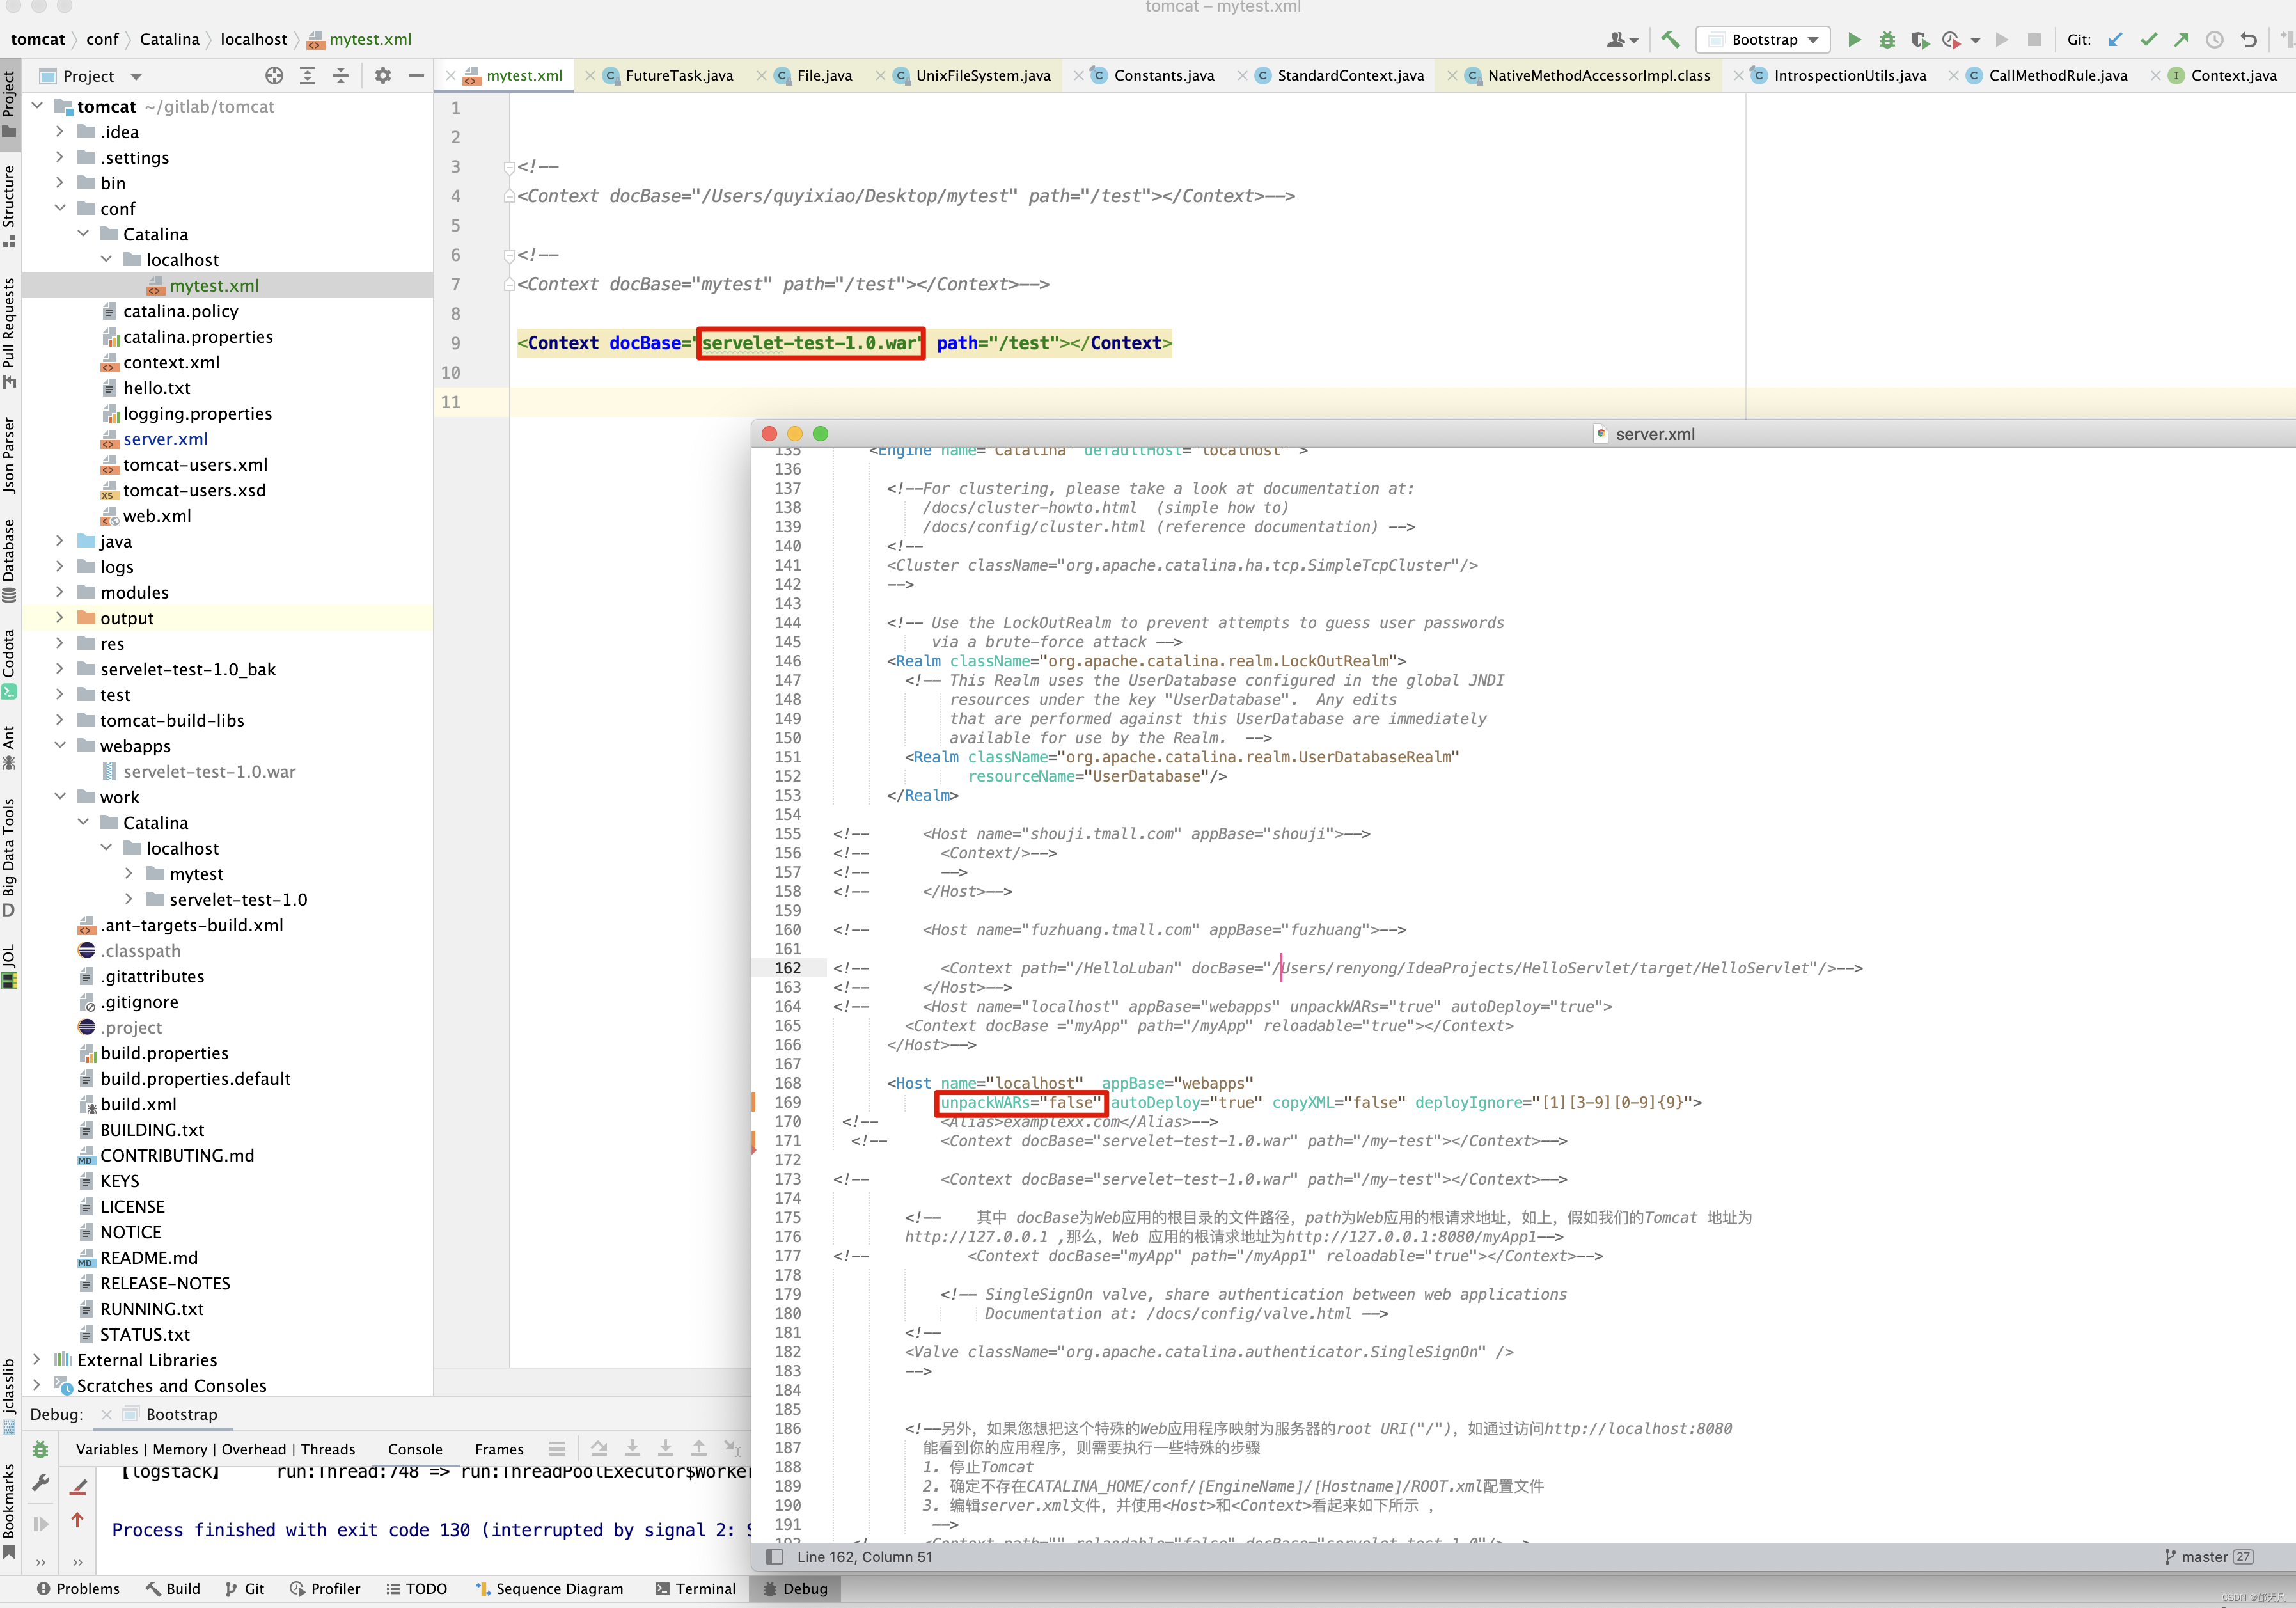Viewport: 2296px width, 1608px height.
Task: Select the Console tab in Debug panel
Action: tap(415, 1449)
